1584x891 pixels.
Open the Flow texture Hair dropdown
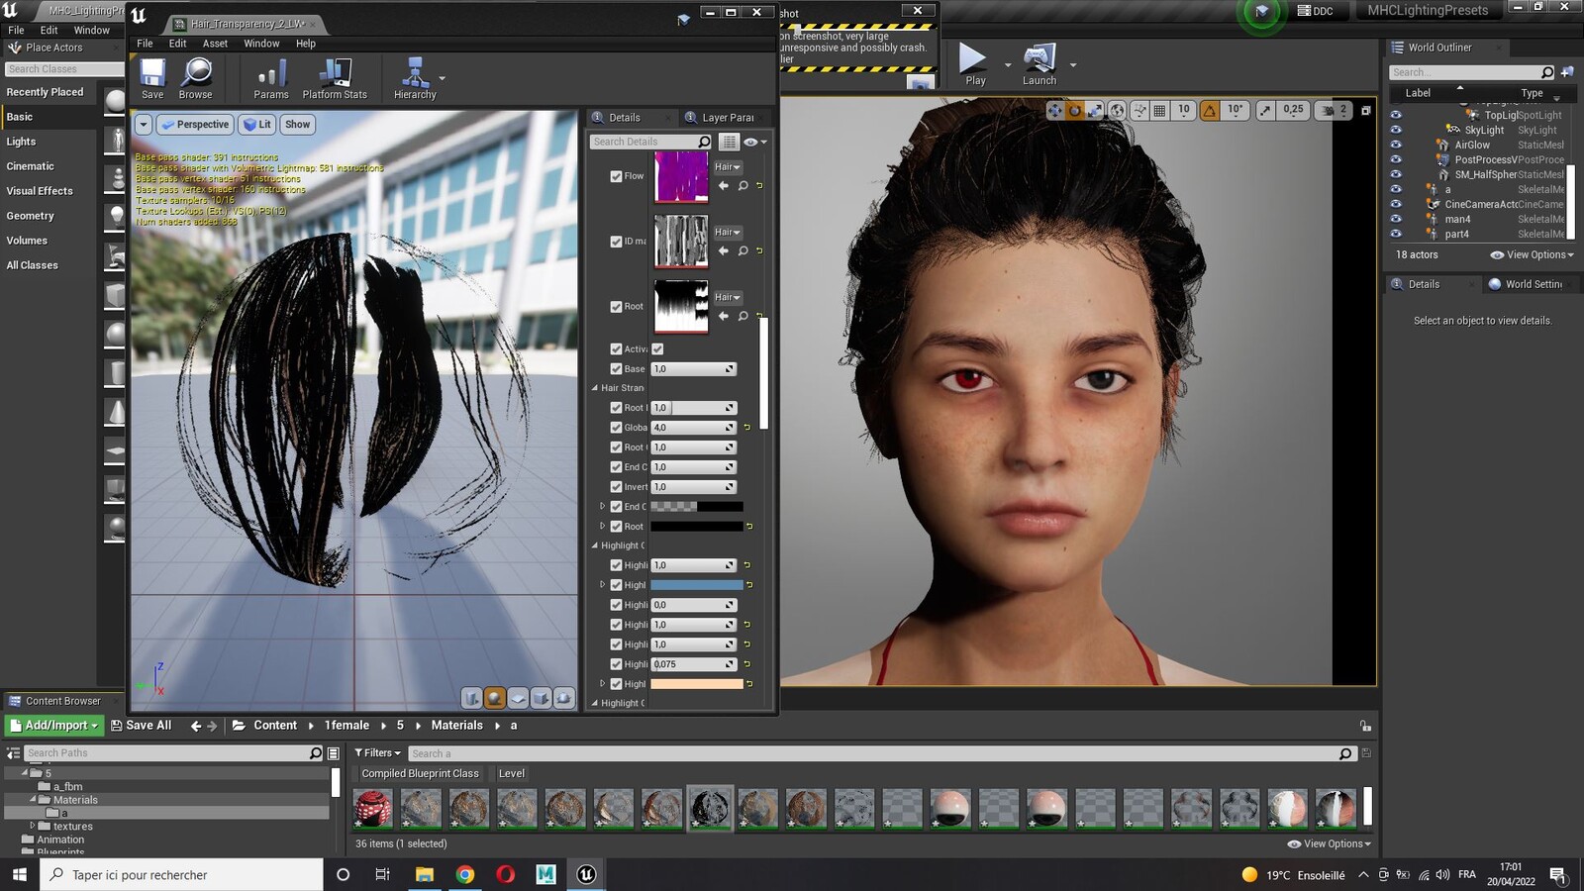[728, 167]
